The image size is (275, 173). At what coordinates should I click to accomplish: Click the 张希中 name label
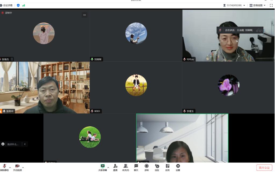(10, 111)
